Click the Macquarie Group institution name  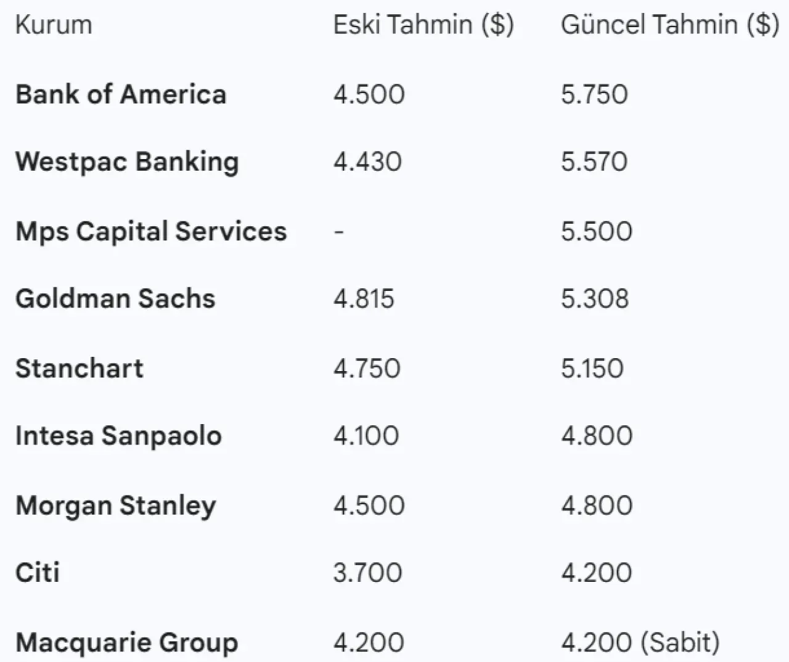[x=126, y=642]
